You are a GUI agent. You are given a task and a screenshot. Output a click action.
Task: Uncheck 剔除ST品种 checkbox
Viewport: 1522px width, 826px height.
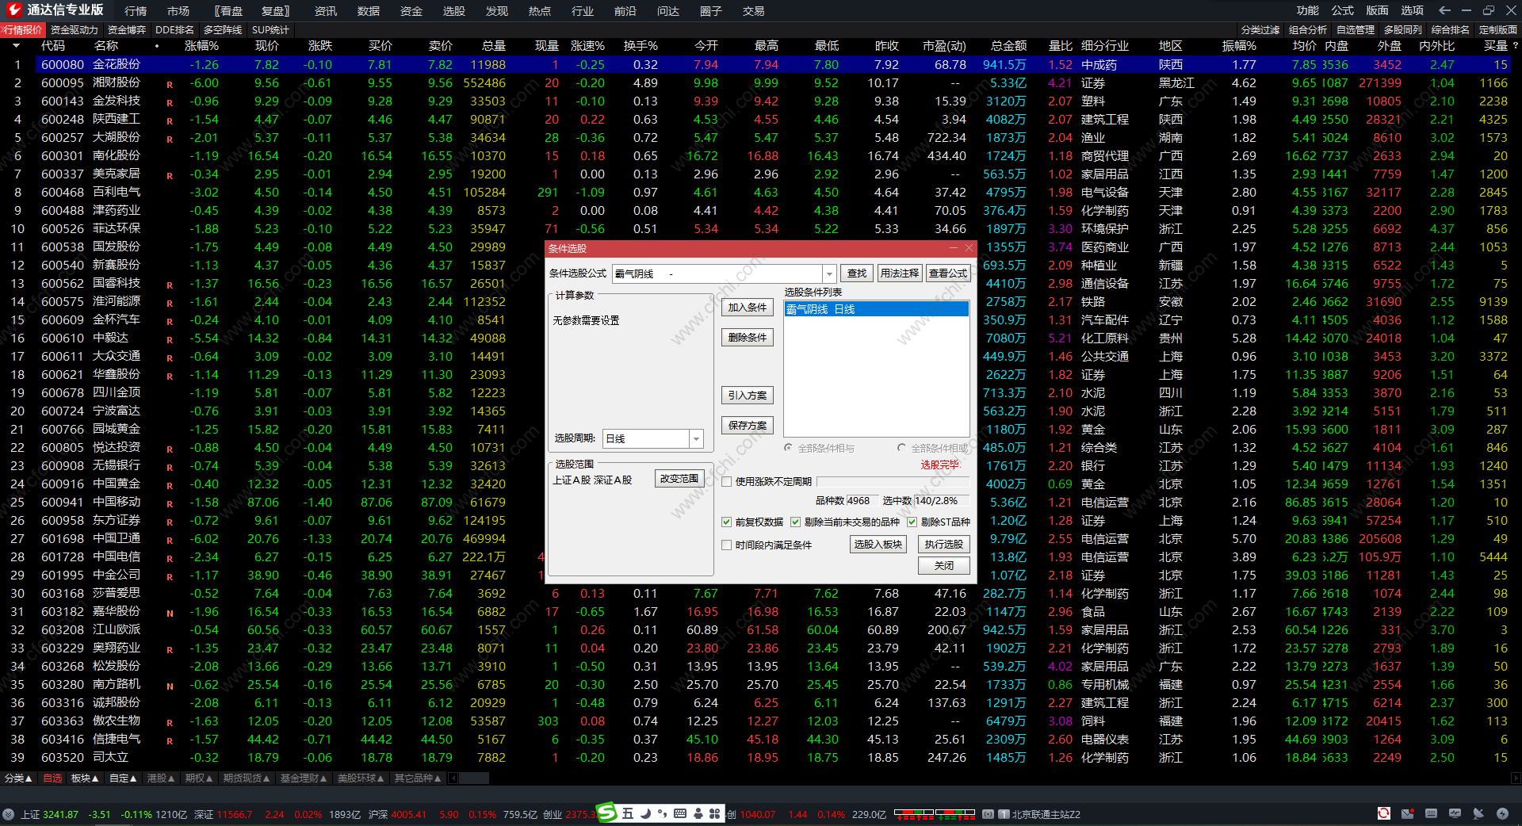(x=912, y=522)
